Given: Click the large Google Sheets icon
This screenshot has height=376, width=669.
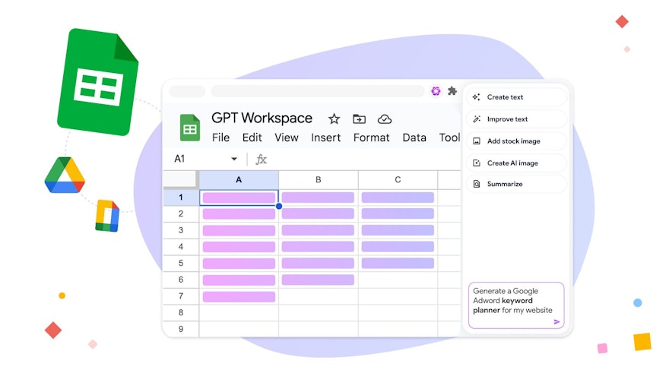Looking at the screenshot, I should coord(98,82).
